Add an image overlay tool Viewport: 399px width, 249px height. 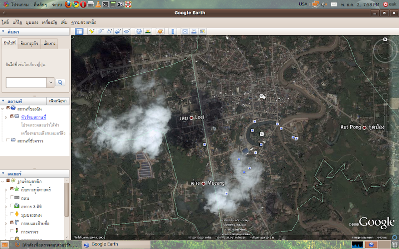(x=118, y=31)
